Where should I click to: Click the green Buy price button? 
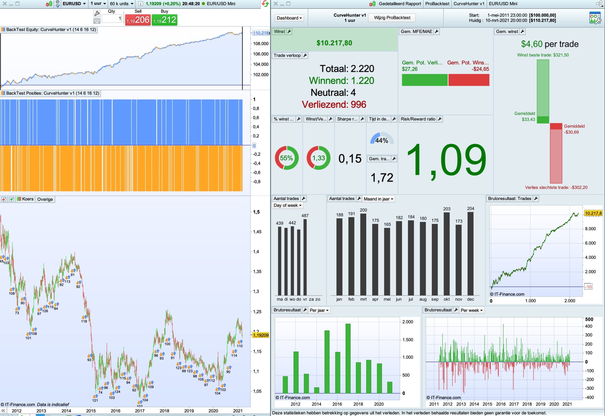(165, 20)
